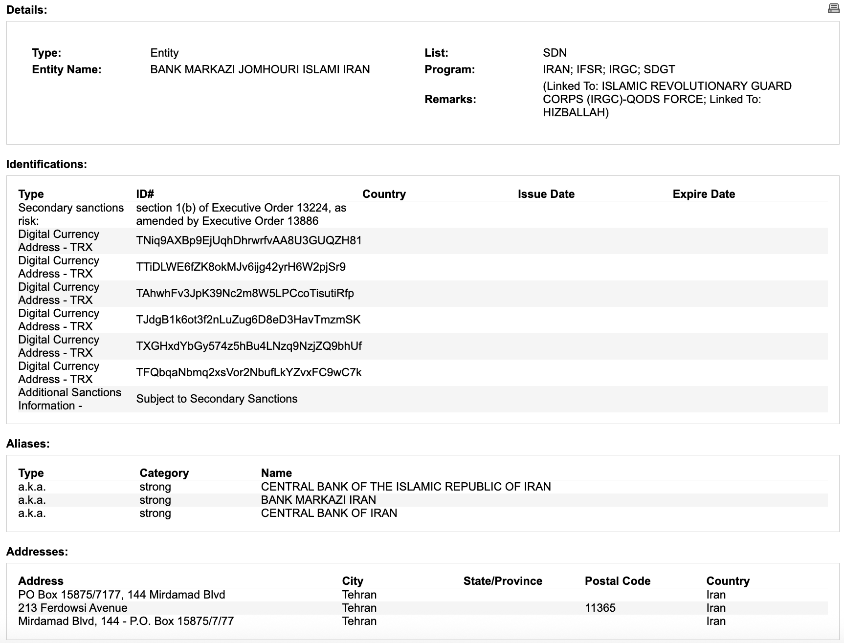This screenshot has height=643, width=844.
Task: Click the TRX address TTiDLWE6fZK8okMJv6ijg42yrH6W2pjSr9
Action: coord(241,267)
